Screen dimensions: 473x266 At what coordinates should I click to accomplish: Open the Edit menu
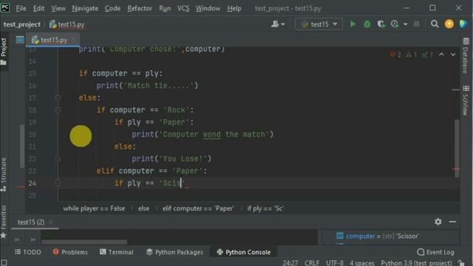38,8
